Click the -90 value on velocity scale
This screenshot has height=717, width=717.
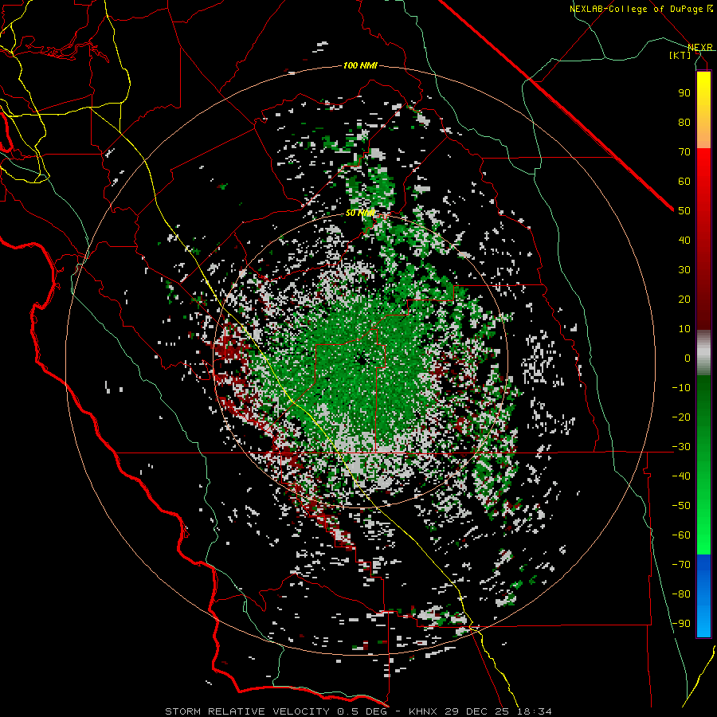tap(681, 623)
